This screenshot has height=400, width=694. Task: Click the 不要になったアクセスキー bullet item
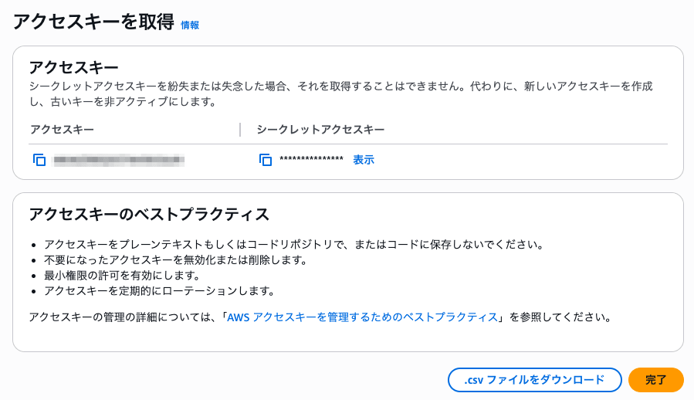(x=176, y=260)
